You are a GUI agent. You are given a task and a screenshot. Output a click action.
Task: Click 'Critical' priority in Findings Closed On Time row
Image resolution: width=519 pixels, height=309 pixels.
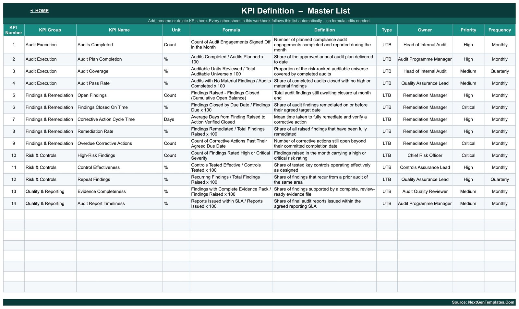pos(468,107)
